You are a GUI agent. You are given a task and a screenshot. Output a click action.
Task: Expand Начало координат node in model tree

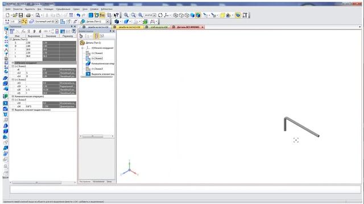click(82, 48)
